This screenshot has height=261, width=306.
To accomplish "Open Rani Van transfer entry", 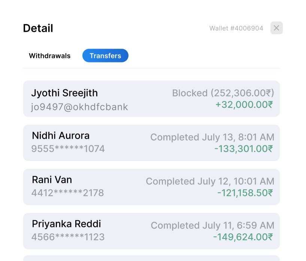I will point(151,187).
